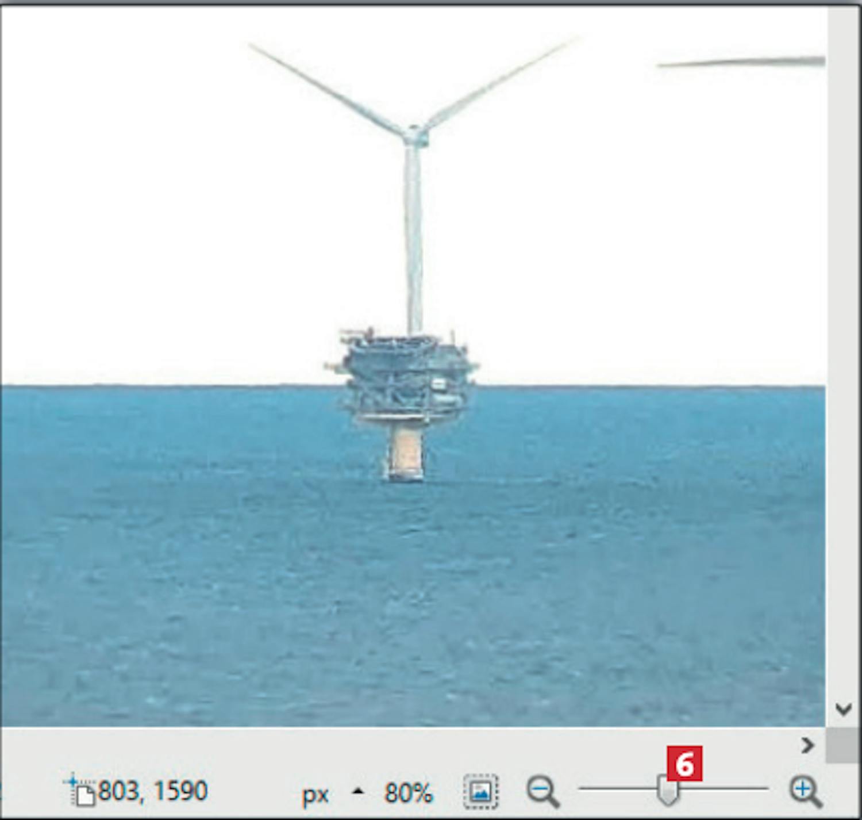Click the zoom in magnifier icon

tap(805, 791)
